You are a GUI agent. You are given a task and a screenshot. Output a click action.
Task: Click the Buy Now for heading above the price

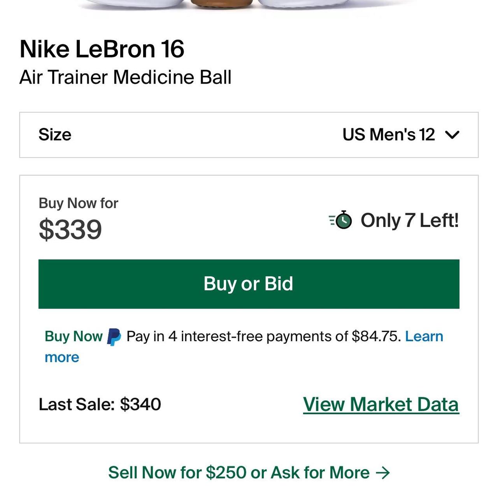[78, 203]
